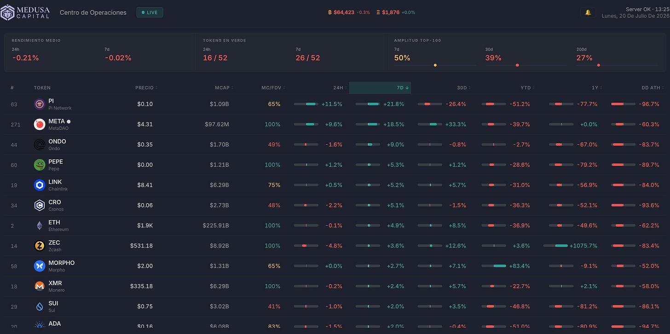Screen dimensions: 670x334
Task: Toggle the LIVE status indicator
Action: click(150, 12)
